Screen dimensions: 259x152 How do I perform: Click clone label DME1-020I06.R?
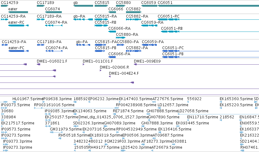pos(114,67)
